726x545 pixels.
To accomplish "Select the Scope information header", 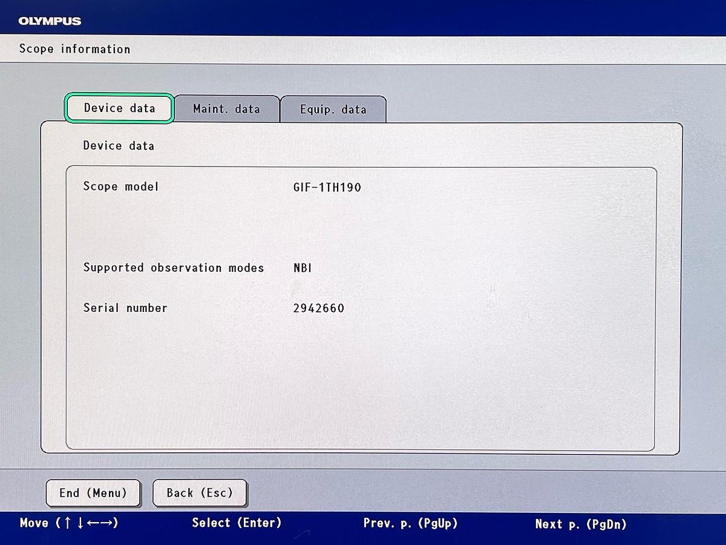I will click(74, 49).
